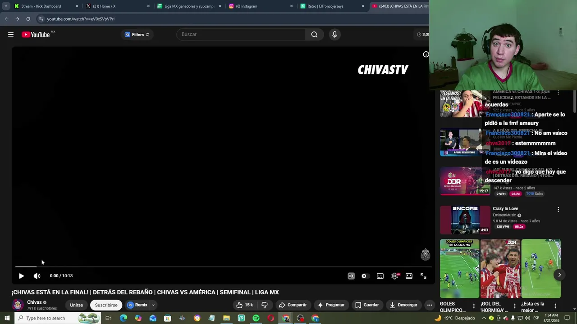Show hidden system tray icons
Screen dimensions: 577x324
pyautogui.click(x=484, y=318)
